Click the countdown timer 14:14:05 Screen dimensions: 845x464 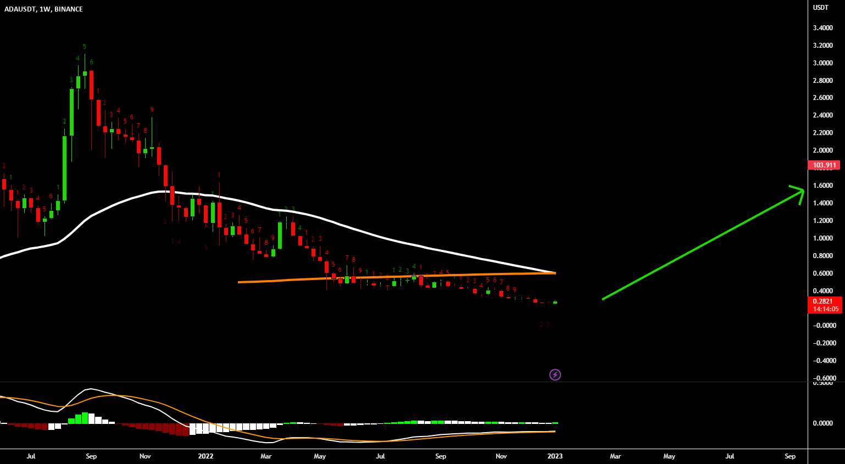tap(825, 309)
